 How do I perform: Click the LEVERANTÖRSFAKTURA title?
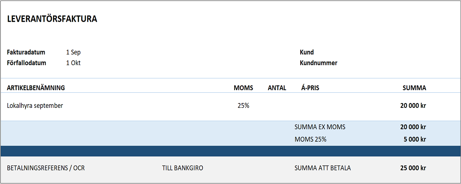click(x=52, y=20)
